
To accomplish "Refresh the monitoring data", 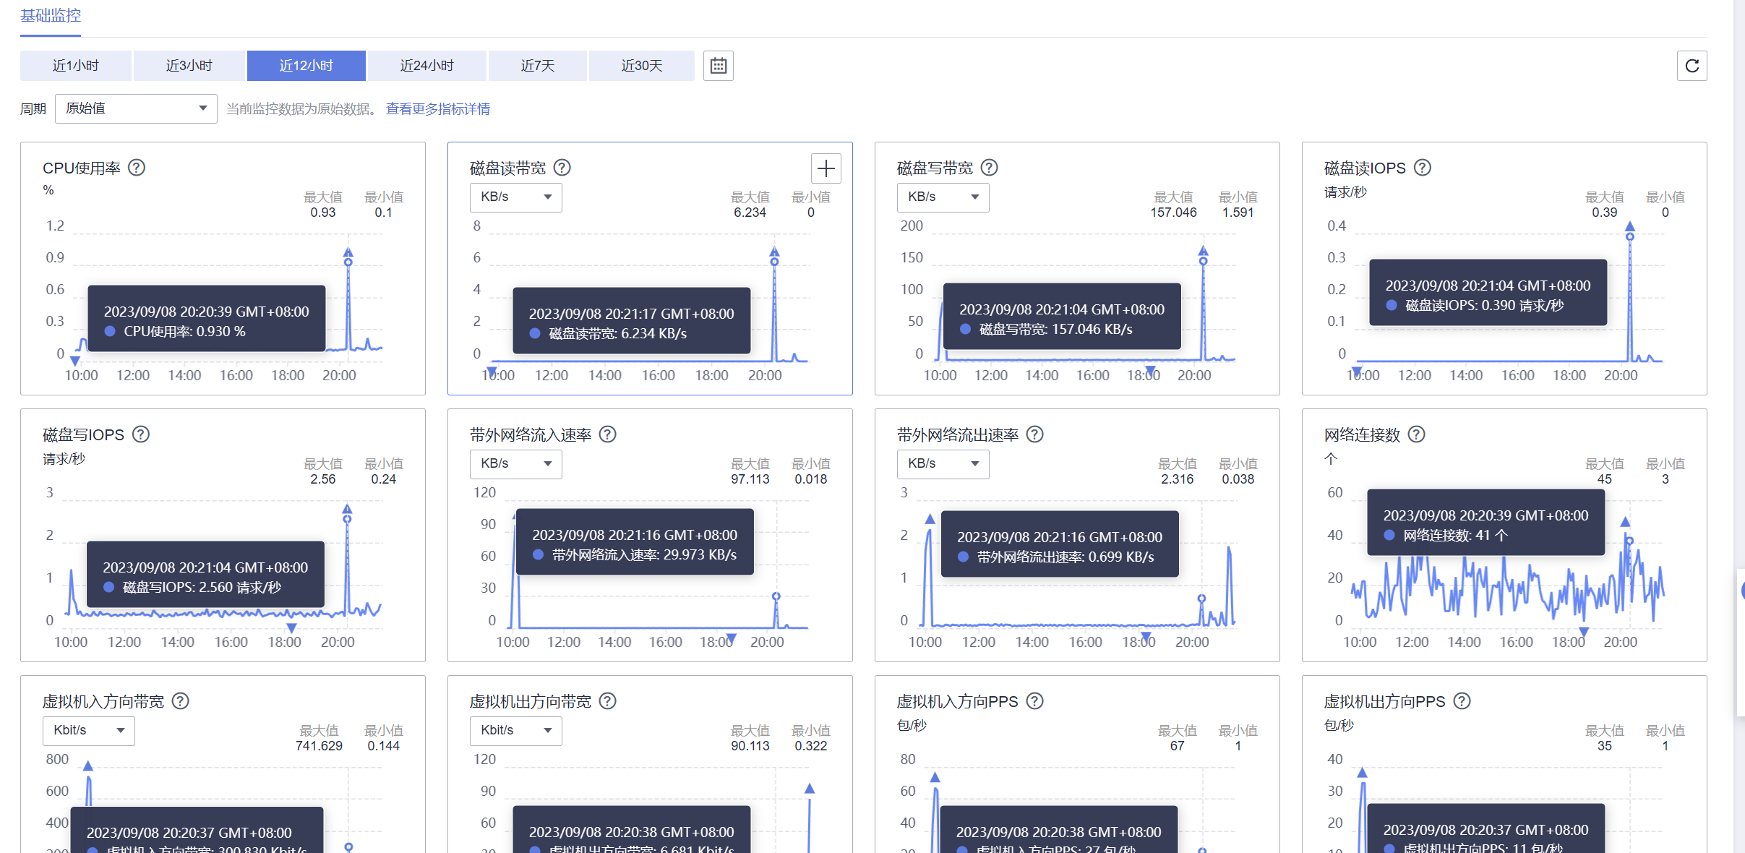I will (x=1692, y=65).
